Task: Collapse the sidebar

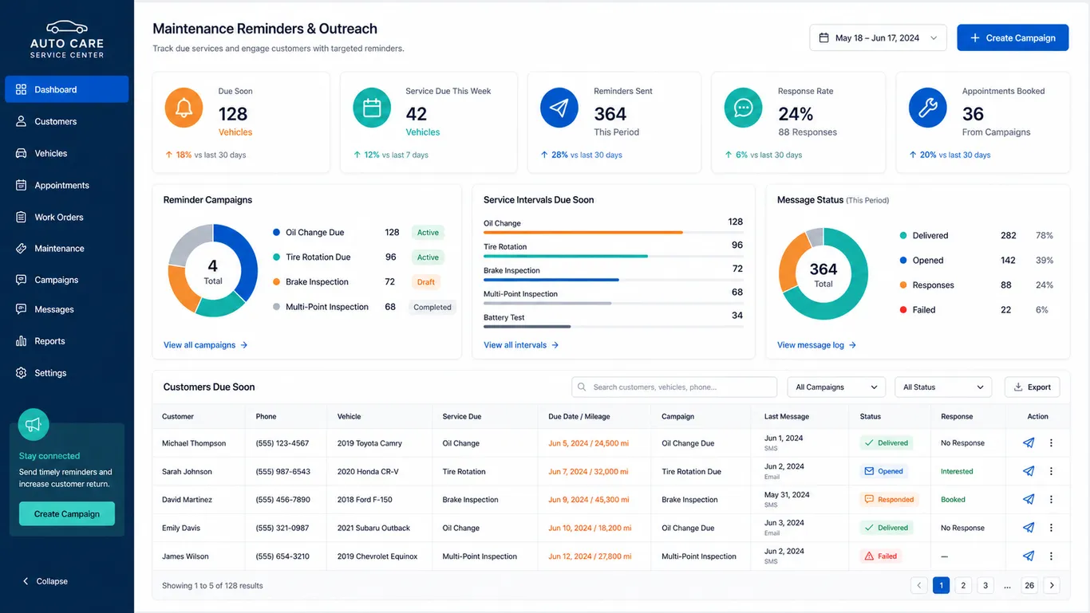Action: [x=45, y=581]
